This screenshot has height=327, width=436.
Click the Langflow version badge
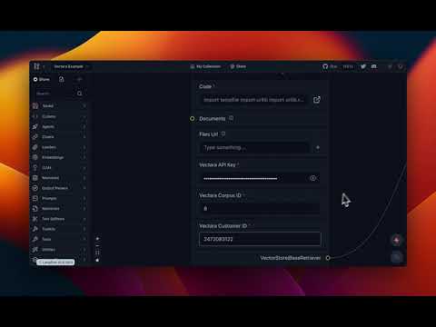(55, 263)
